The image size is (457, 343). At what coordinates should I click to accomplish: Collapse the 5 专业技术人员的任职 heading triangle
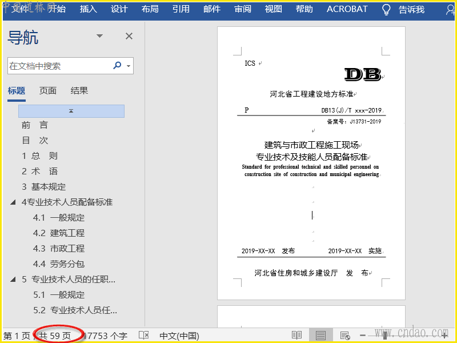coord(13,280)
